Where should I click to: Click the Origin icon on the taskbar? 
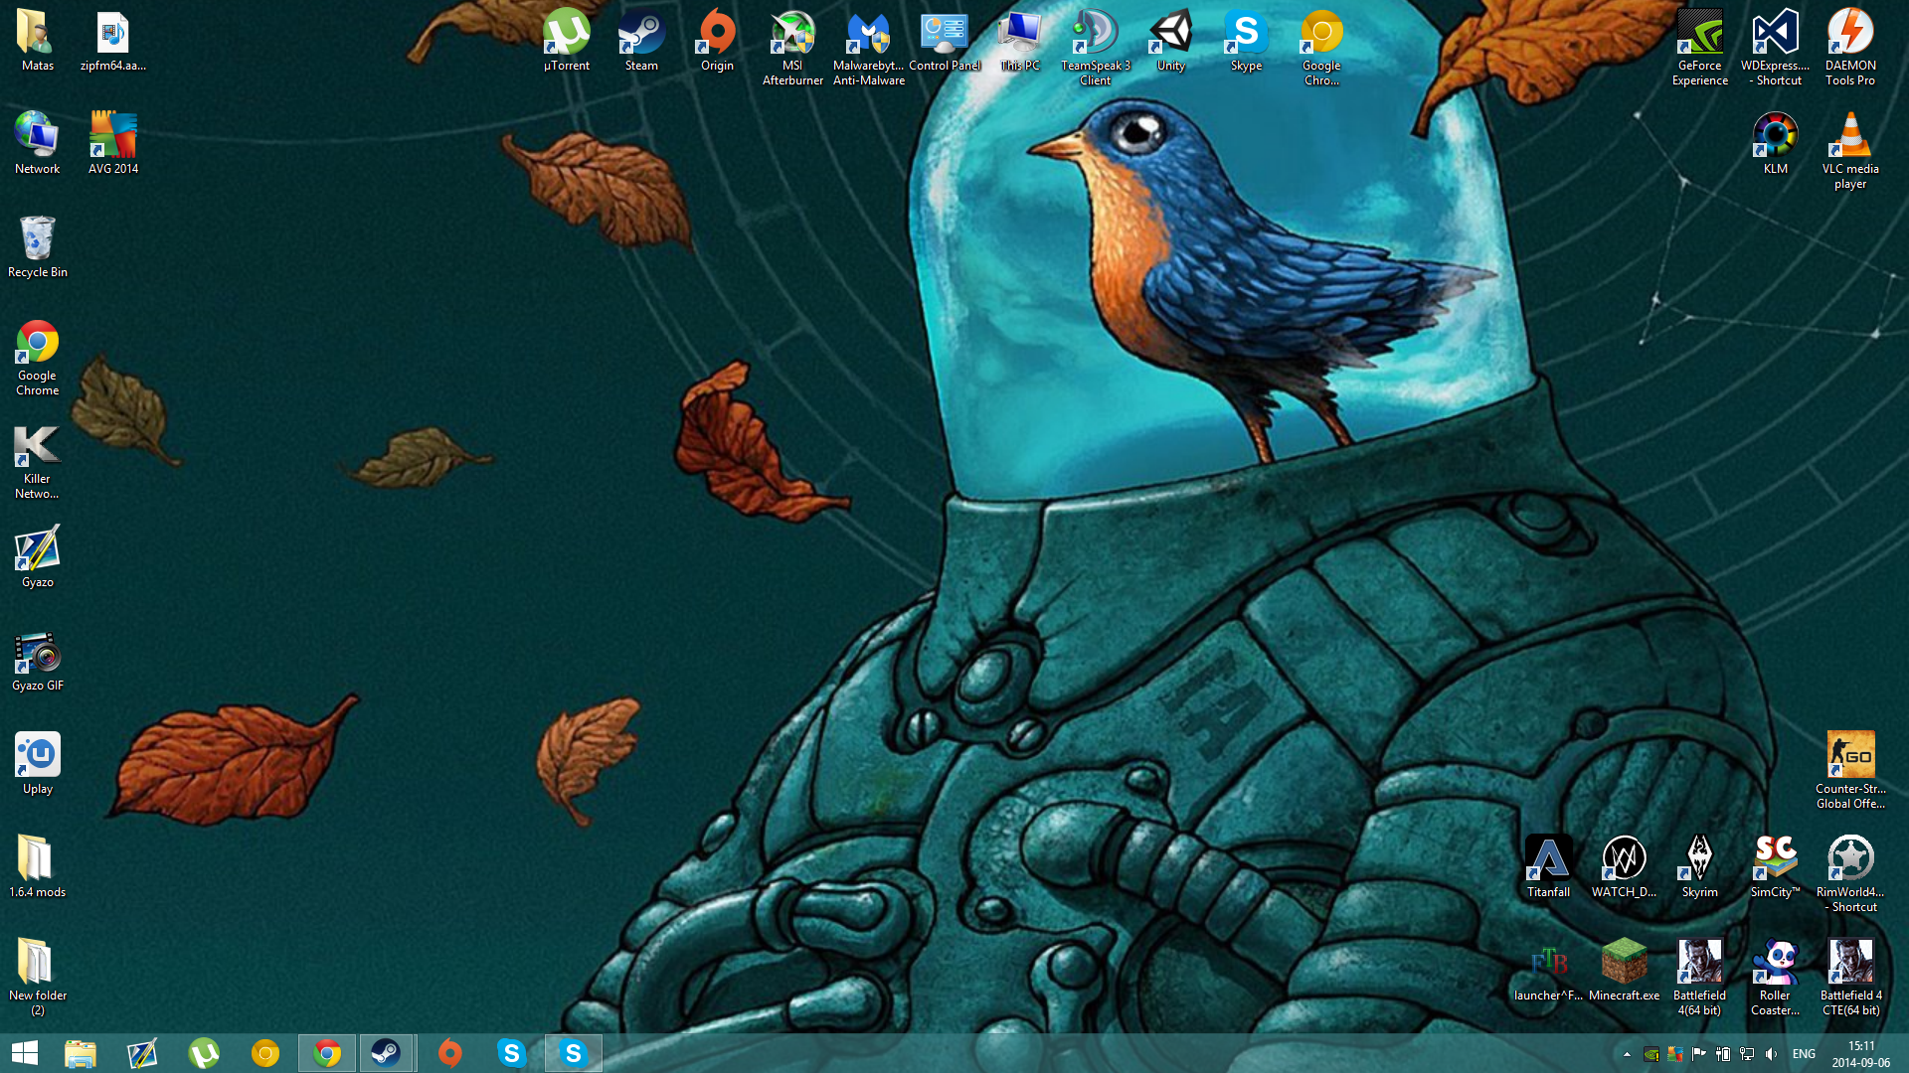pos(450,1053)
